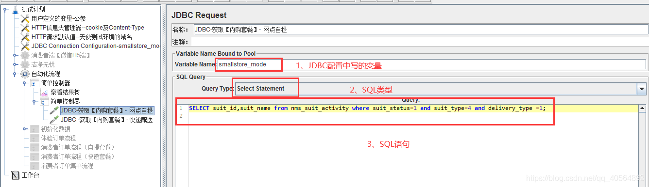Click the 网点自提 JDBC sampler pipette icon
Screen dimensions: 649x187
point(54,110)
